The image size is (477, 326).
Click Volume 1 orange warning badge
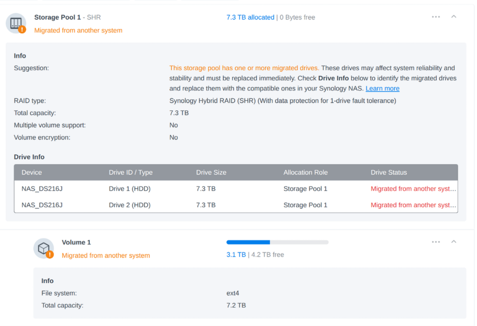pos(50,255)
